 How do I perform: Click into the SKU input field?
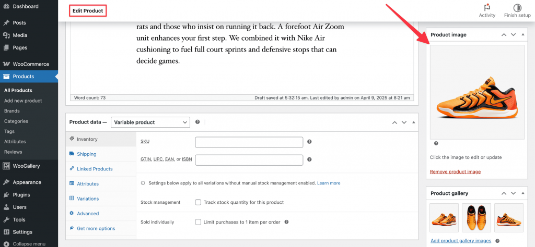coord(249,142)
